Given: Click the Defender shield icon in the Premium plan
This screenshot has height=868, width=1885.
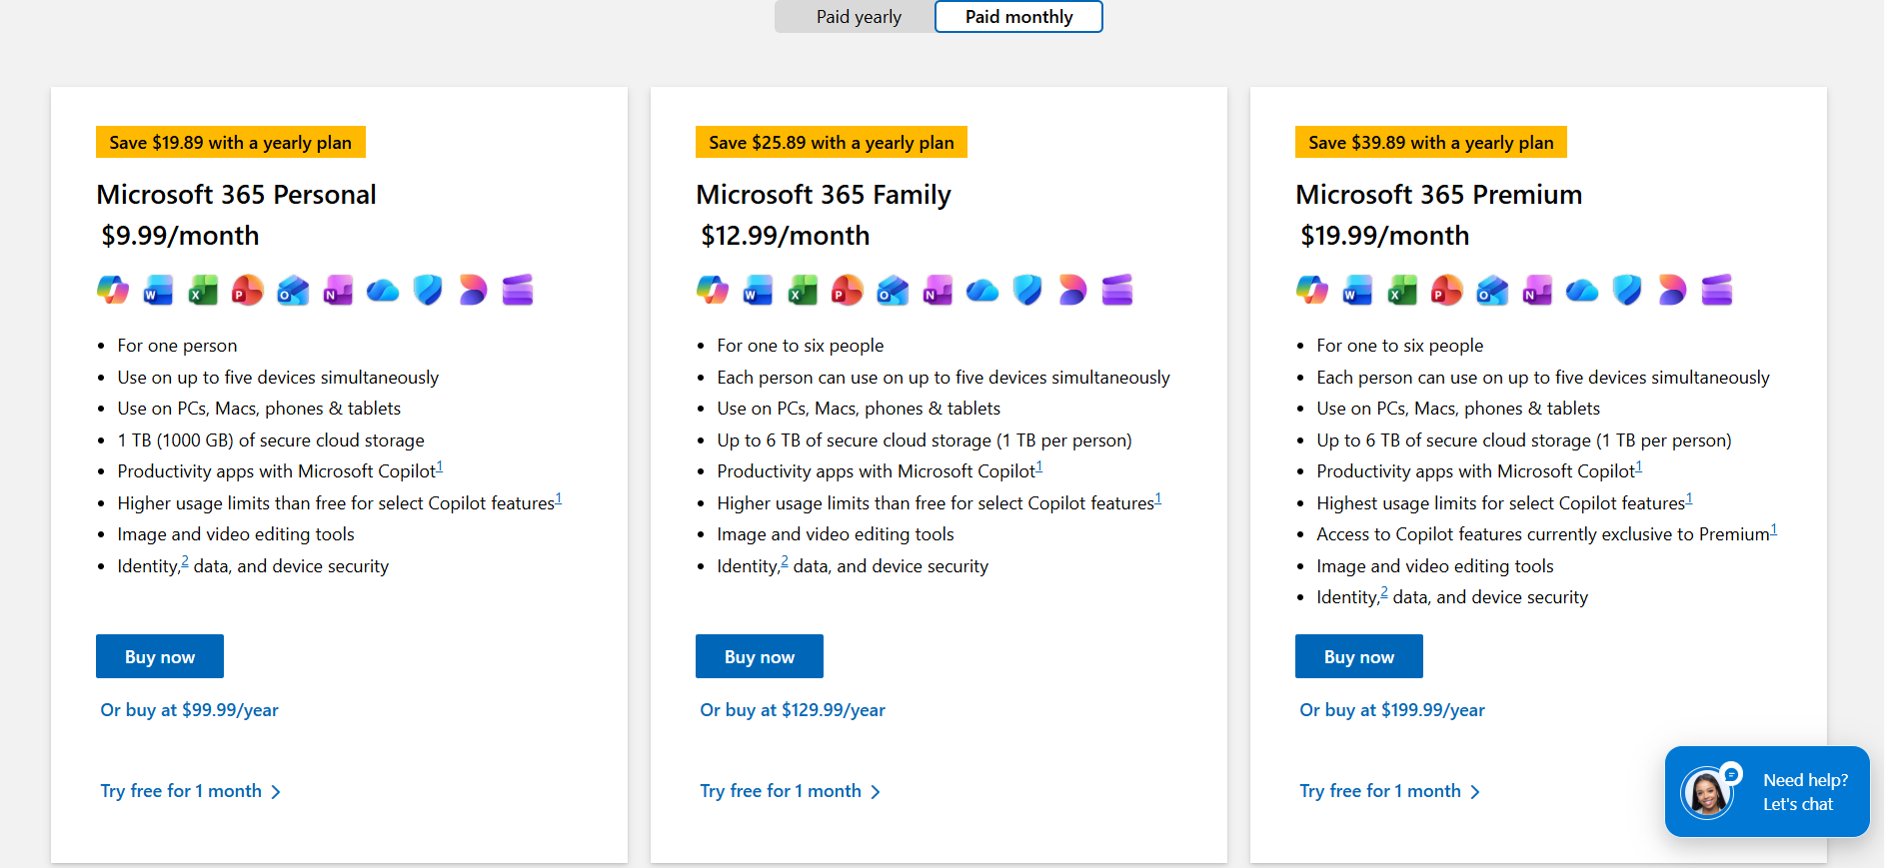Looking at the screenshot, I should 1627,291.
